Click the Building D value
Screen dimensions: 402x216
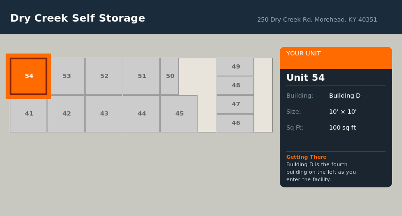[345, 96]
